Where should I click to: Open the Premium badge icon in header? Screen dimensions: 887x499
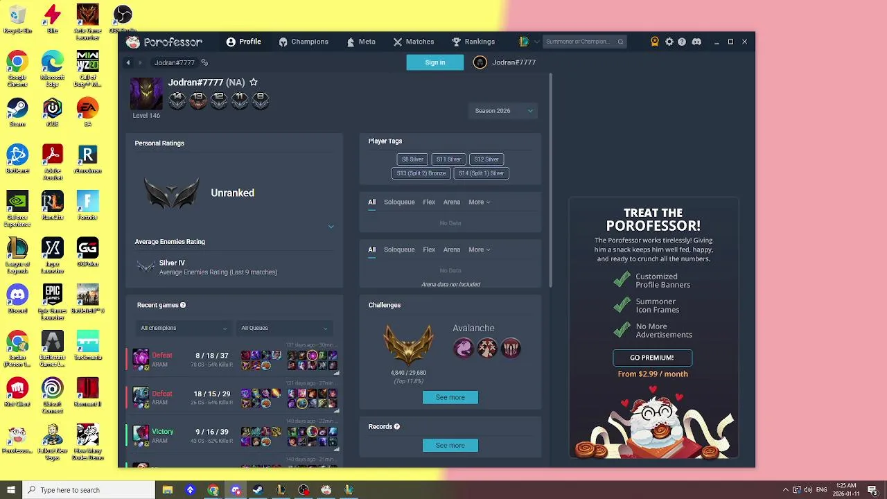[x=655, y=42]
